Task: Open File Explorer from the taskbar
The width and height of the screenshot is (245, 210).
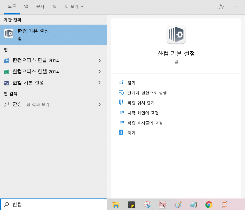Action: pyautogui.click(x=116, y=204)
